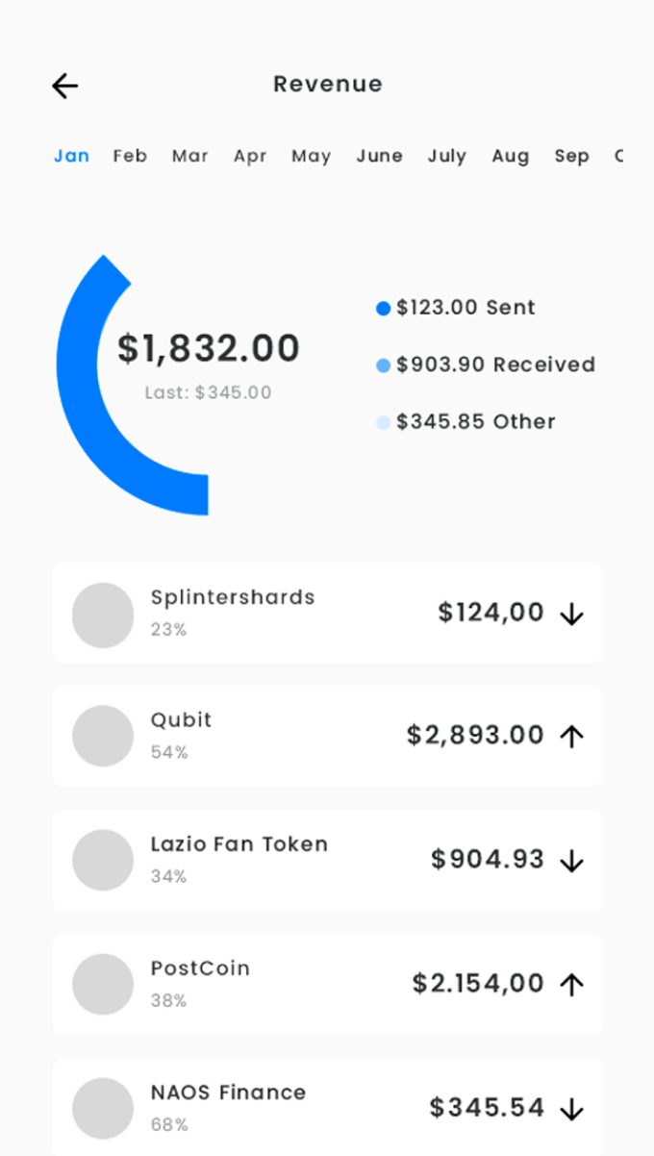The image size is (654, 1156).
Task: Switch to the Feb tab
Action: [130, 156]
